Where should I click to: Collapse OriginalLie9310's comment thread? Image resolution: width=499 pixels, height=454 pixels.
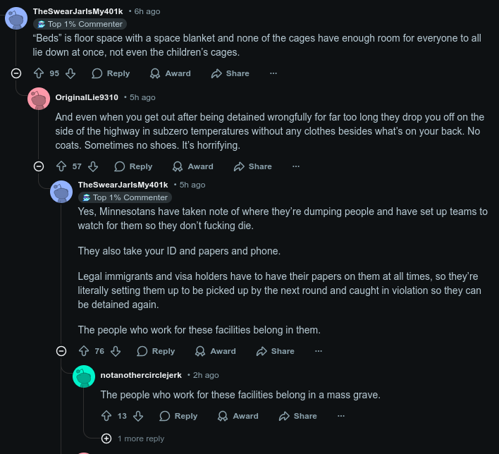point(39,166)
